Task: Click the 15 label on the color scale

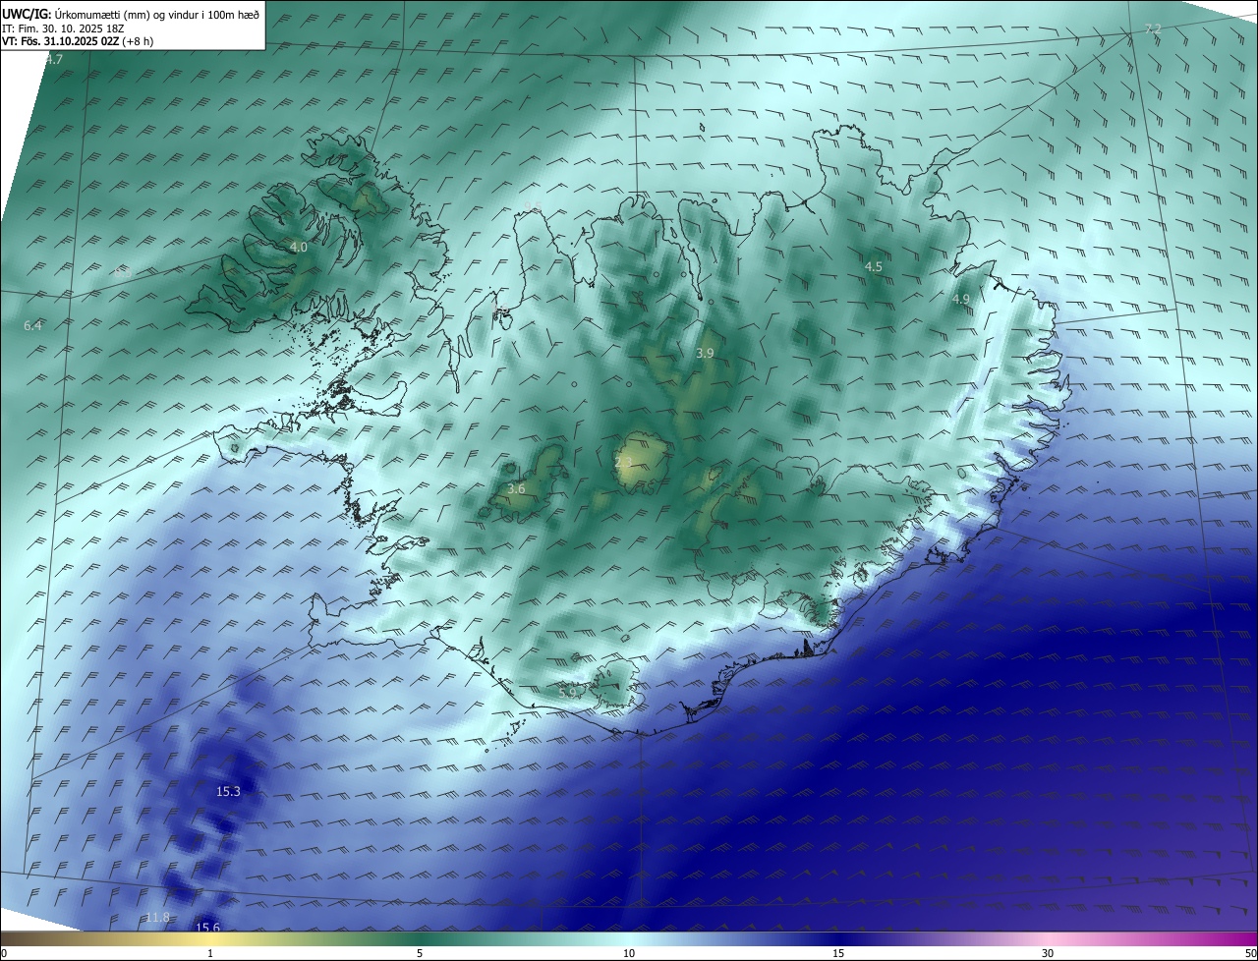Action: tap(838, 953)
